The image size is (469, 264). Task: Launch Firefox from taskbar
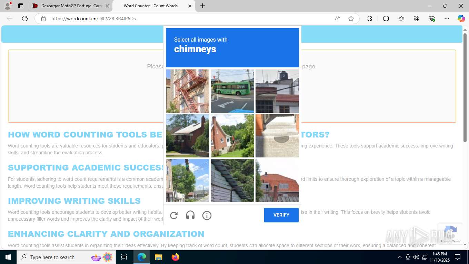pos(175,257)
